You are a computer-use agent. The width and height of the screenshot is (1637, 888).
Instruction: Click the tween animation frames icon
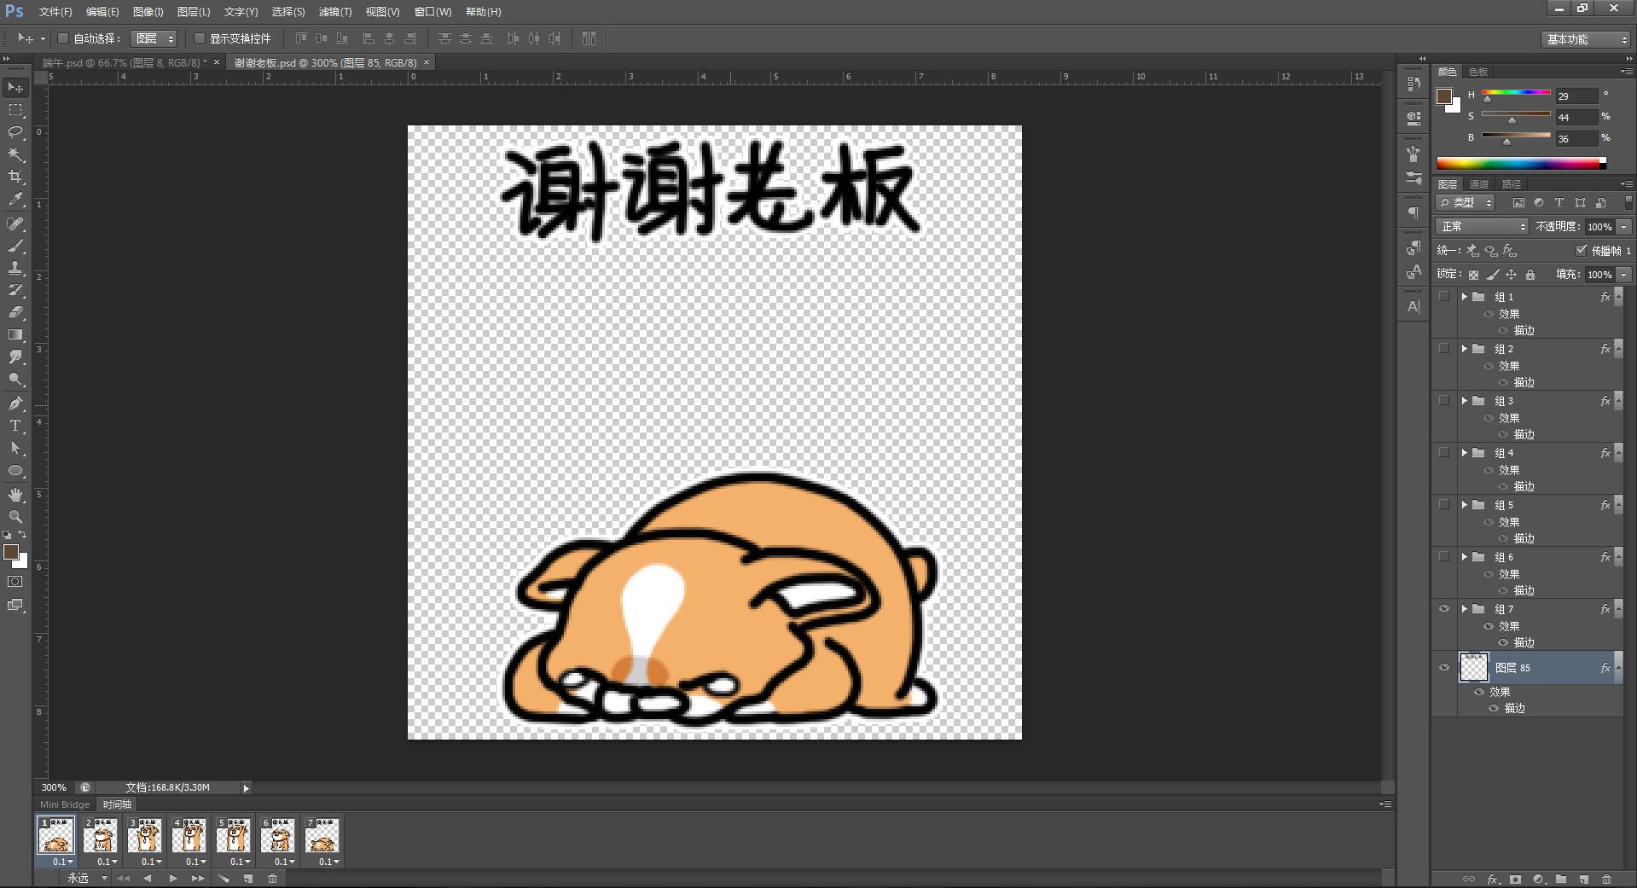[x=223, y=878]
